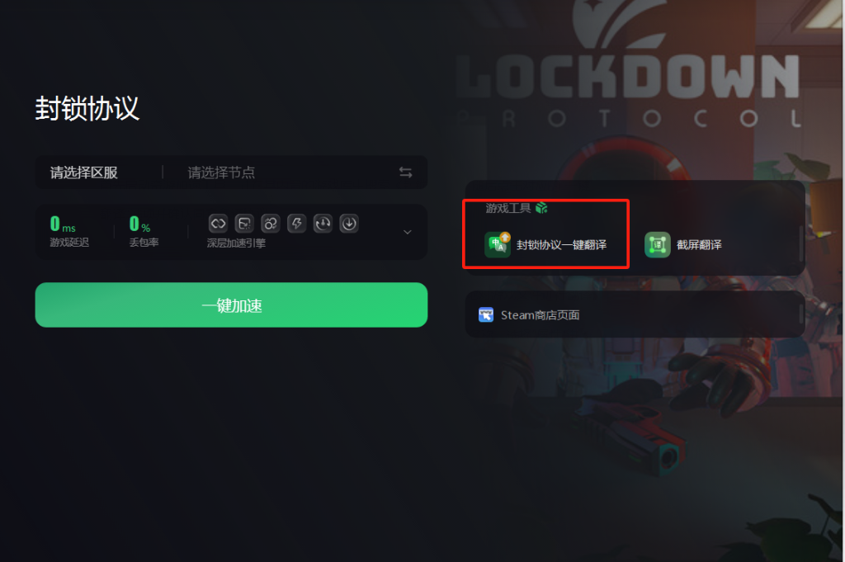The image size is (845, 562).
Task: Open the 请选择区服 region selector
Action: 84,172
